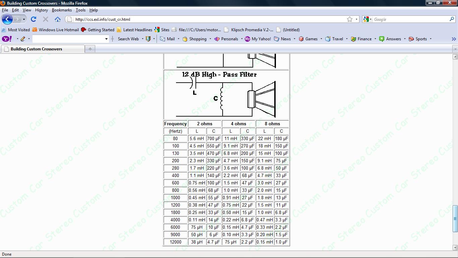The width and height of the screenshot is (458, 258).
Task: Click the 2 ohms column header
Action: click(x=205, y=124)
